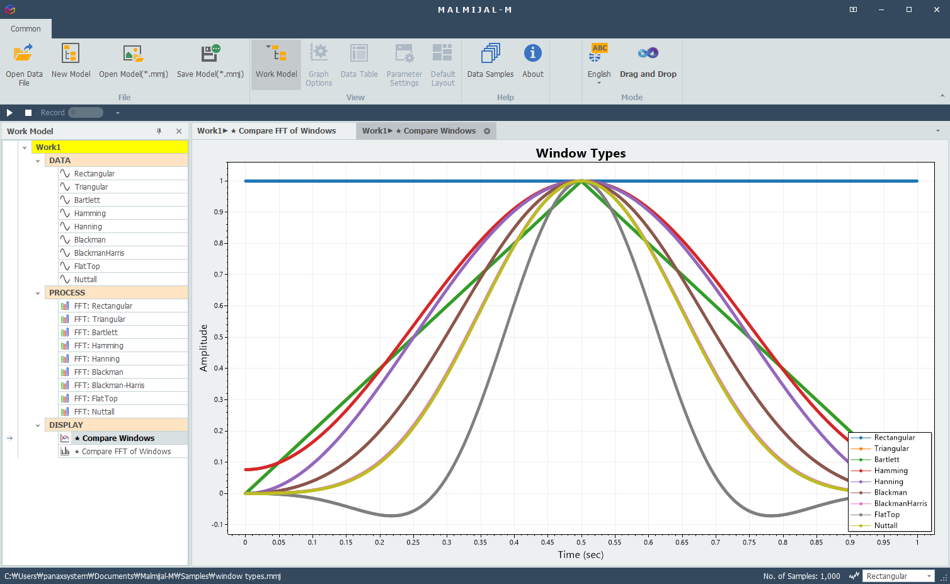Click the FFT: Triangular process icon
950x584 pixels.
click(x=65, y=319)
